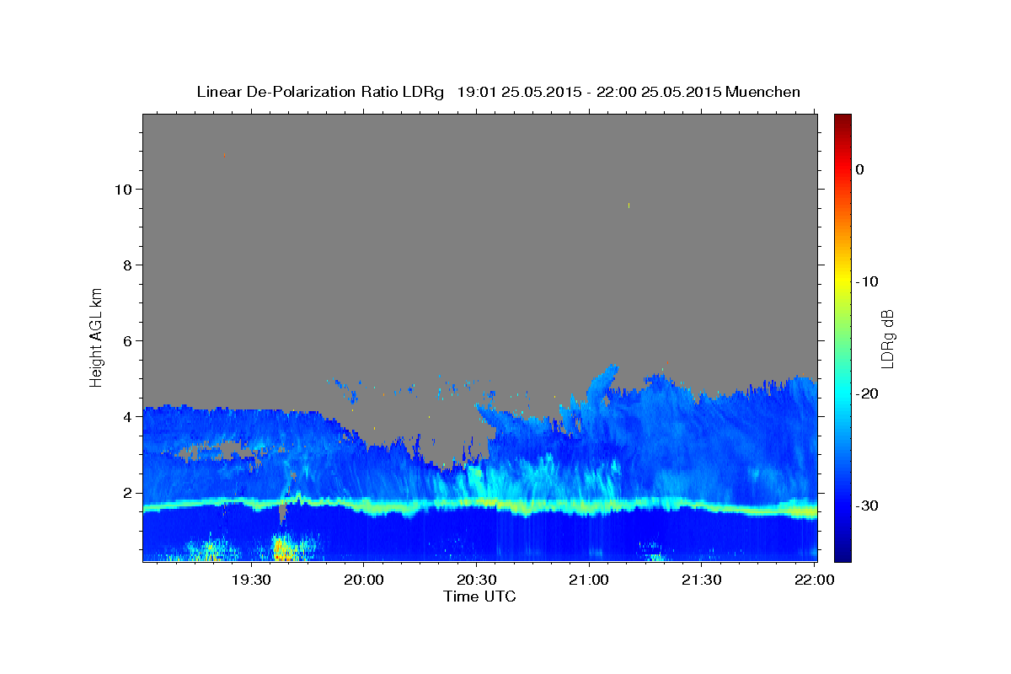The height and width of the screenshot is (674, 1011).
Task: Click the 20:00 time tick label
Action: point(364,580)
